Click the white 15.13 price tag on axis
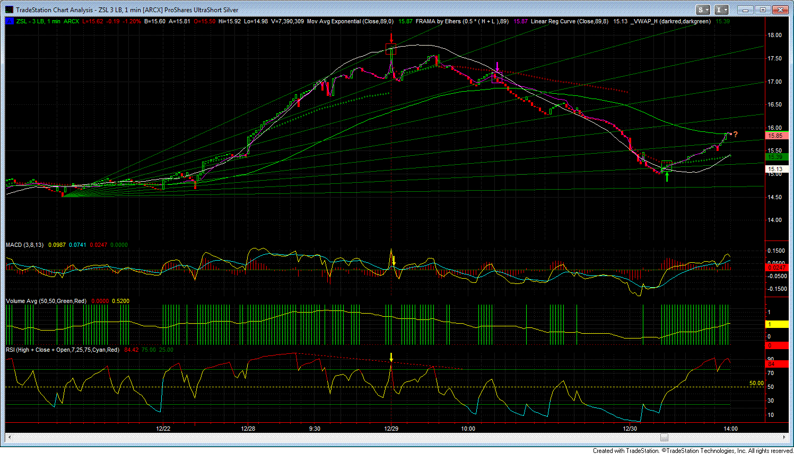 (776, 169)
